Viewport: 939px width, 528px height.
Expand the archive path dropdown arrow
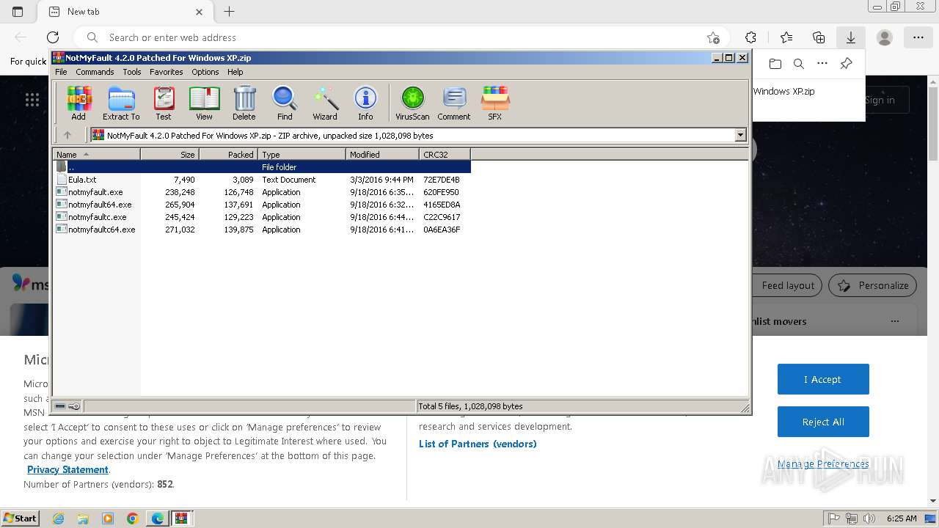[x=740, y=135]
